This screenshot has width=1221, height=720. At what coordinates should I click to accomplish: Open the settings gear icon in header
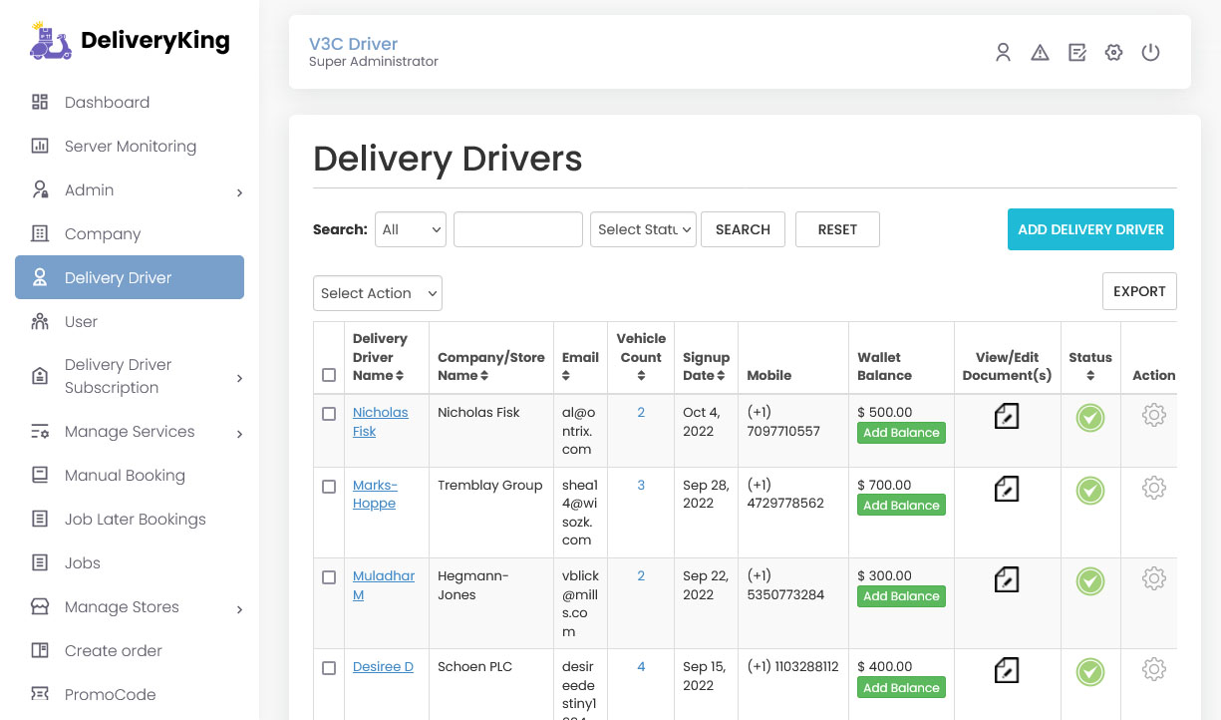pyautogui.click(x=1113, y=53)
